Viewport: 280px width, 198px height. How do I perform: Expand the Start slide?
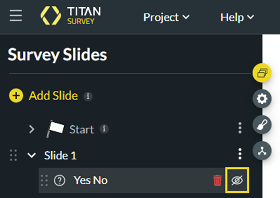pos(31,129)
